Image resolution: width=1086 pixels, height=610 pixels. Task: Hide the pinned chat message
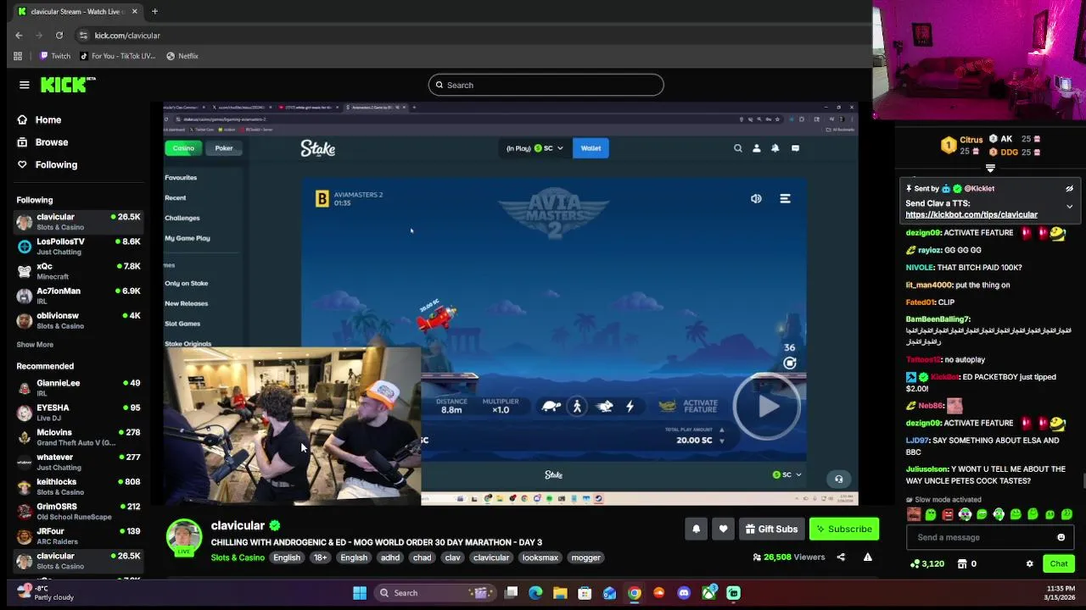coord(1069,189)
